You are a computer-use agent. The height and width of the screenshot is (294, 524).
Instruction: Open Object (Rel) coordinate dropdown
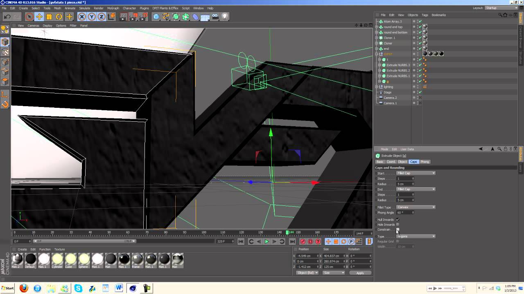point(307,273)
